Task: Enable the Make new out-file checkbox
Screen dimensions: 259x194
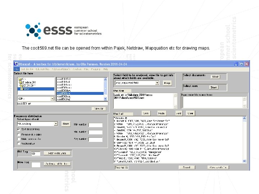Action: pyautogui.click(x=19, y=139)
